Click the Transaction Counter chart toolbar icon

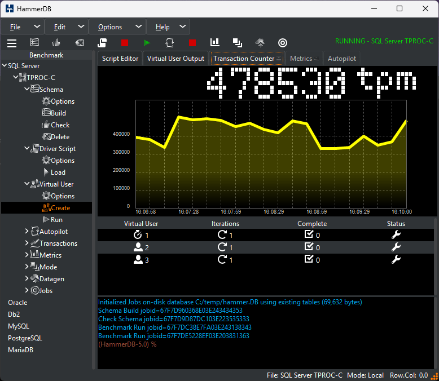click(x=215, y=42)
